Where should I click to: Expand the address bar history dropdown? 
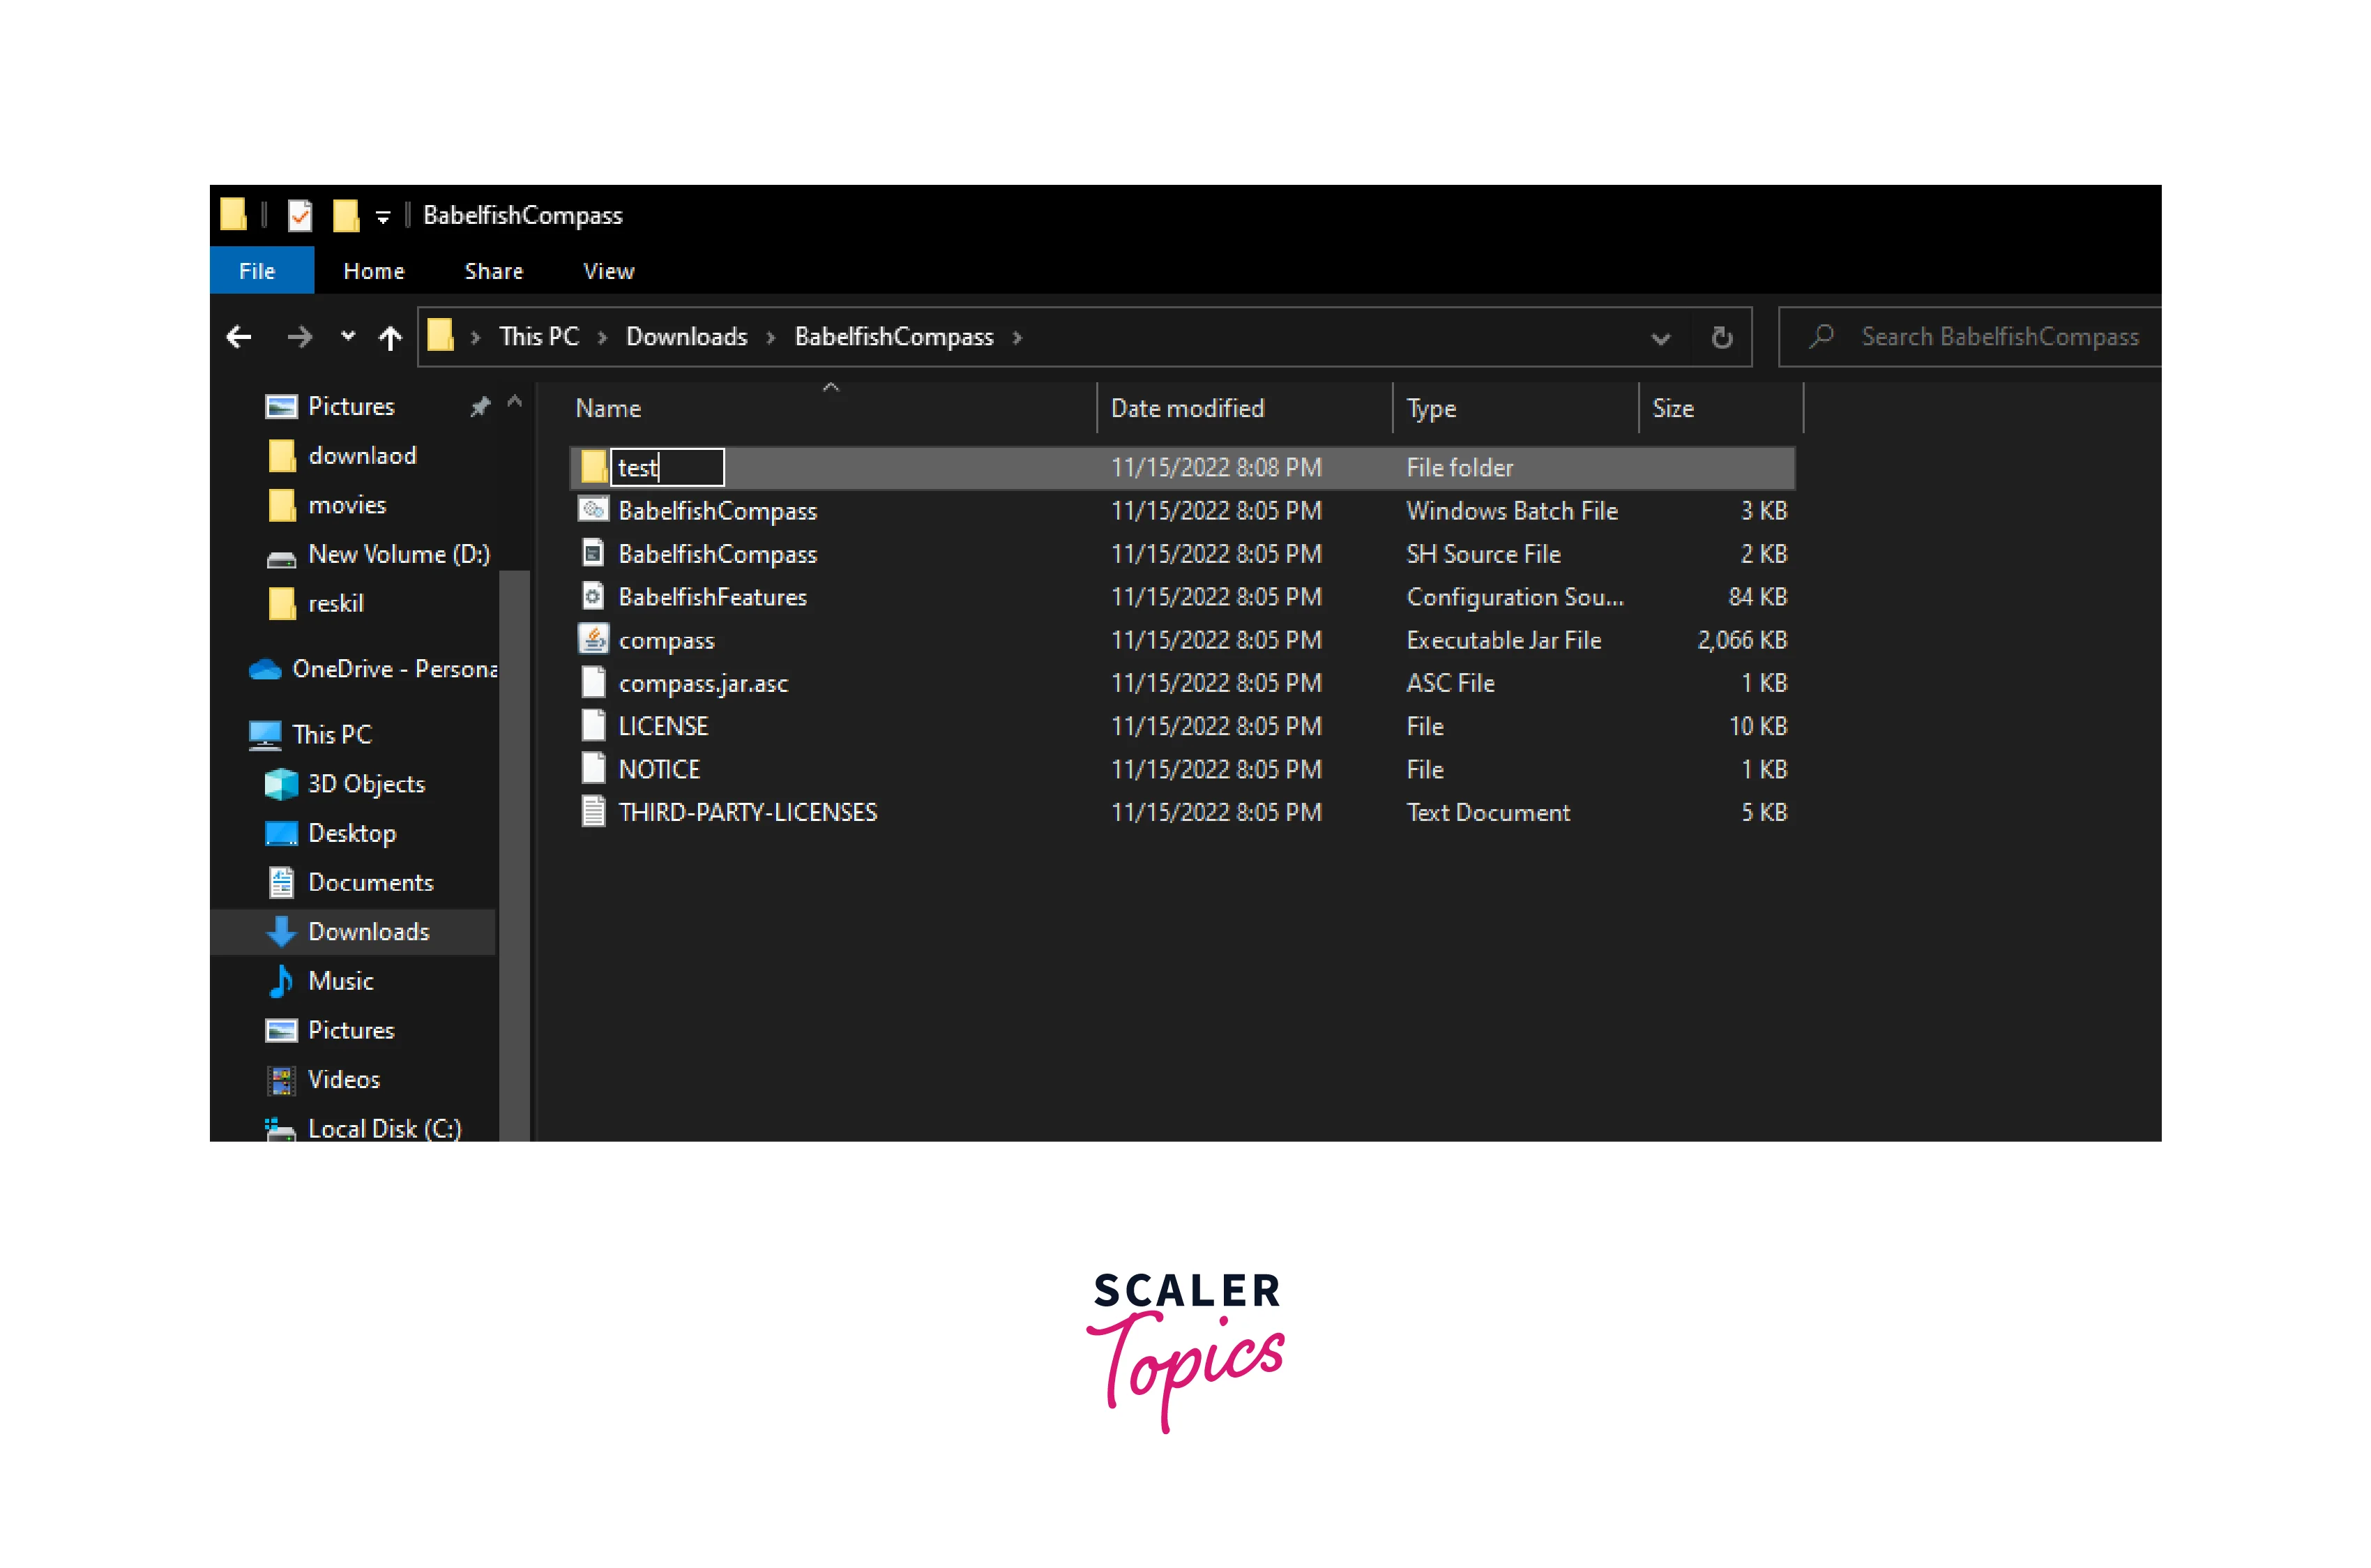[x=1659, y=338]
